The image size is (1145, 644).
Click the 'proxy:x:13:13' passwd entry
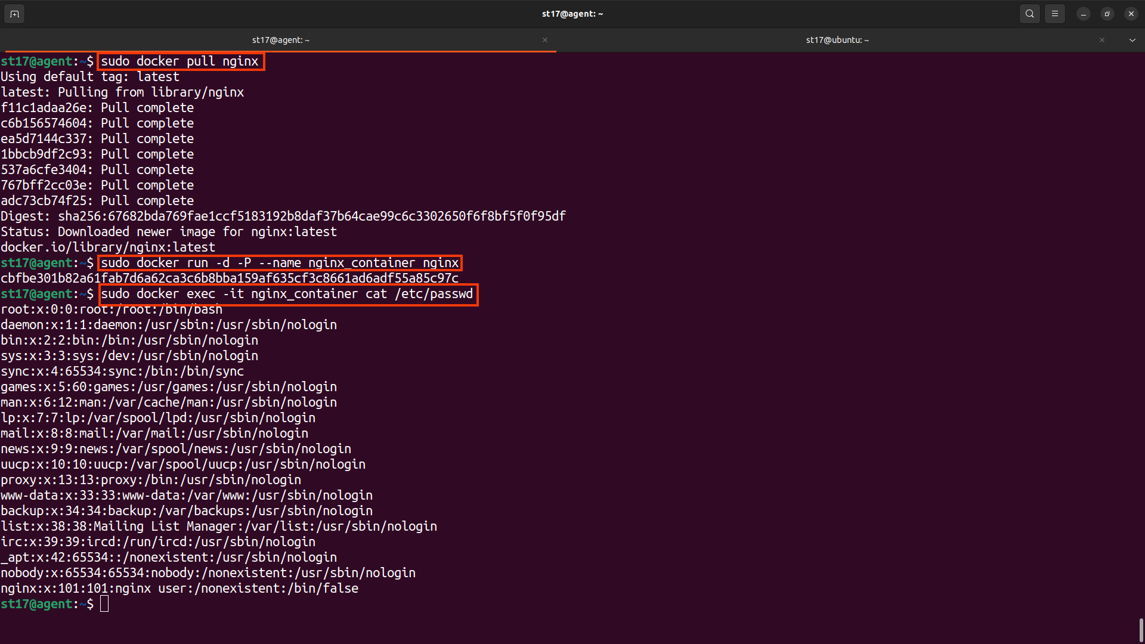pyautogui.click(x=151, y=480)
